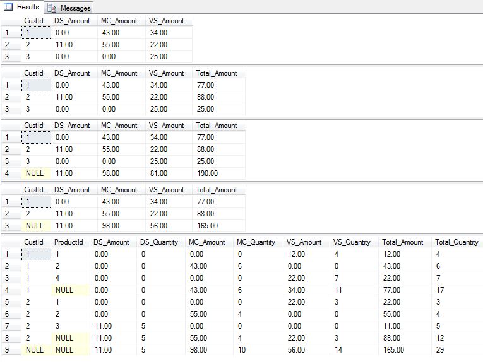Click Total_Amount 25.00 in the third grid
Image resolution: width=483 pixels, height=362 pixels.
(218, 161)
